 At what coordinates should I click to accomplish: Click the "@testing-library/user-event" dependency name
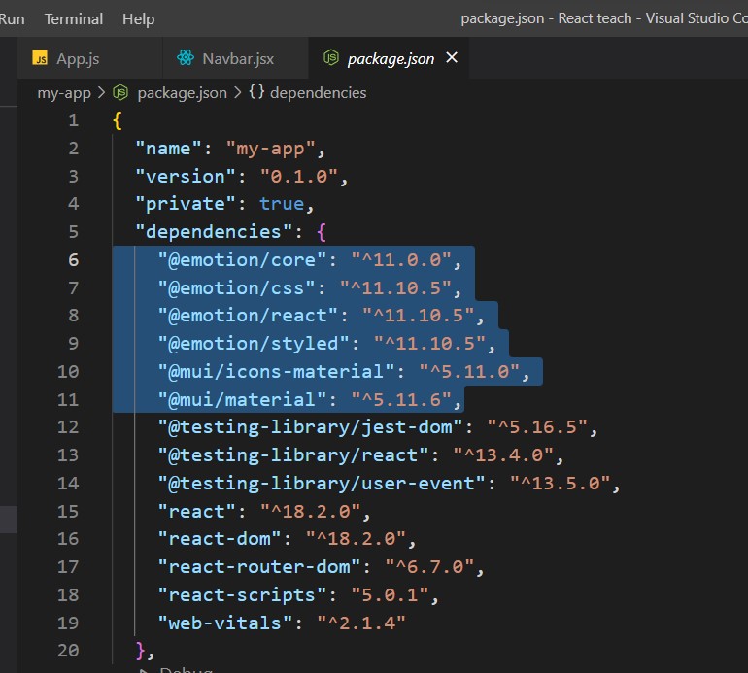coord(322,484)
